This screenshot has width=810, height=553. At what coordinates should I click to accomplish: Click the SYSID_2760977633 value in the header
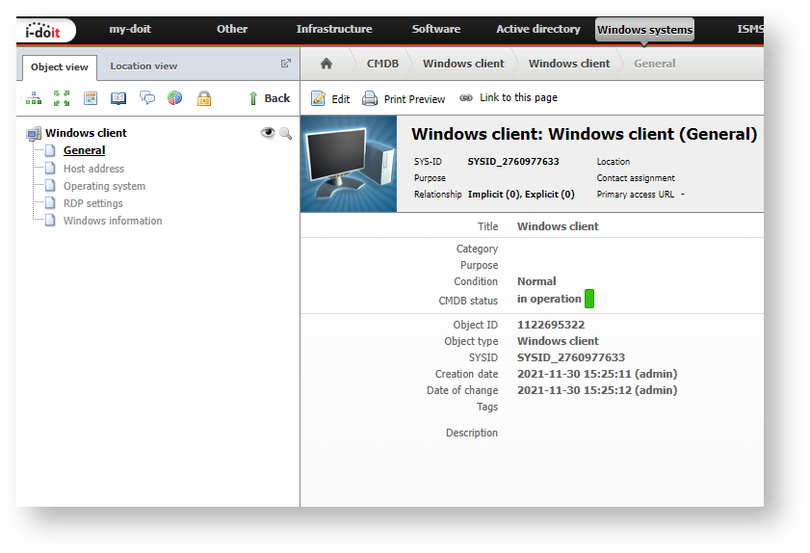point(513,162)
